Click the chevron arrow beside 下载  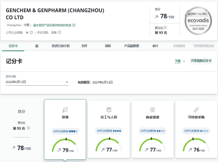point(184,61)
